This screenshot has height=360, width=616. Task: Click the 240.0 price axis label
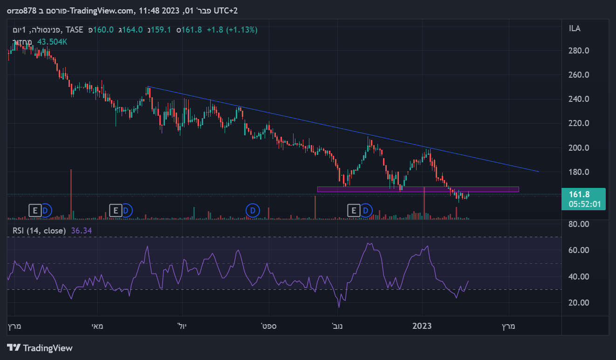(580, 99)
